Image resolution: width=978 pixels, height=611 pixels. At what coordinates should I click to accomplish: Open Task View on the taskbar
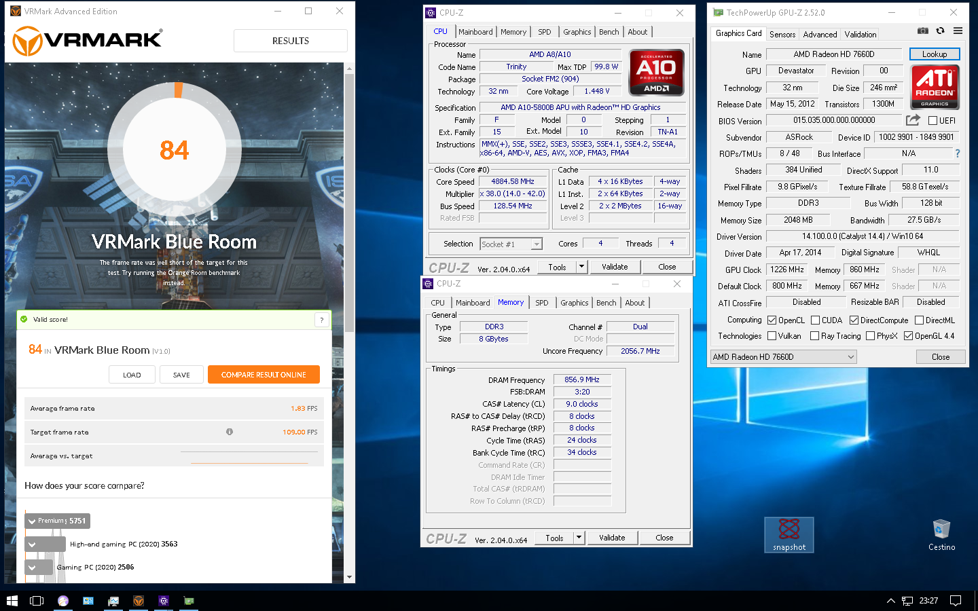37,601
